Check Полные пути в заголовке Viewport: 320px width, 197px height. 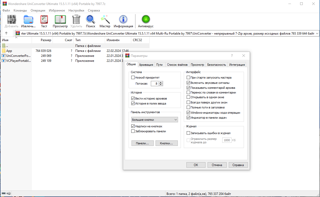(188, 107)
